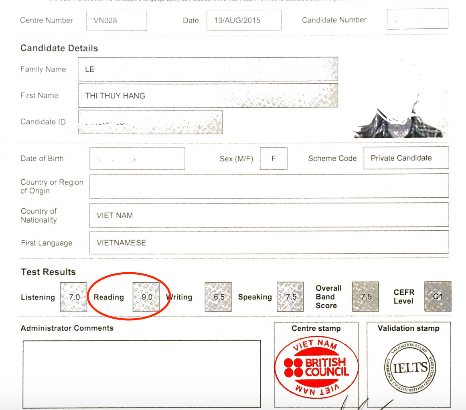466x410 pixels.
Task: Click the CEFR Level C1 box
Action: (438, 296)
